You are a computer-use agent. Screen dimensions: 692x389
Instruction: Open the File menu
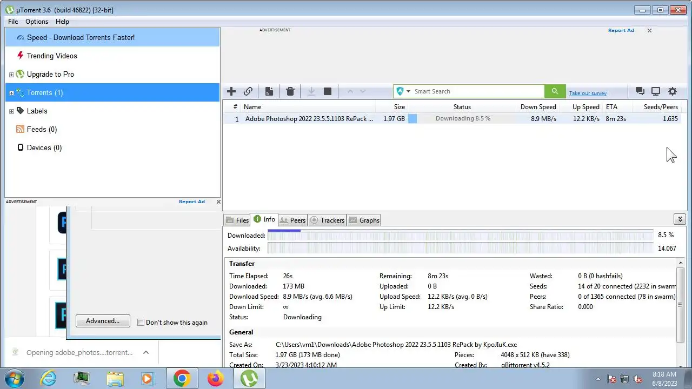point(13,22)
